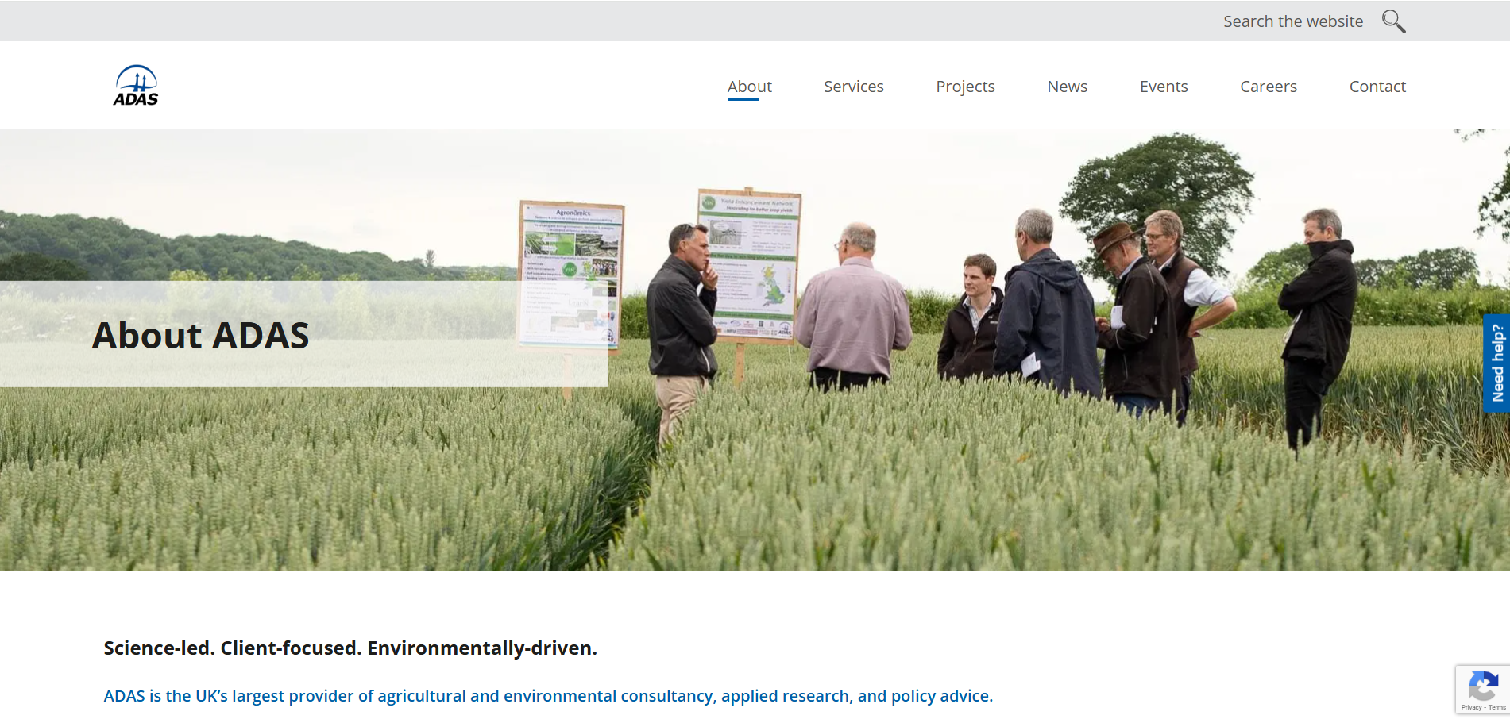Click the Privacy link in reCAPTCHA badge
The height and width of the screenshot is (723, 1510).
(x=1470, y=707)
